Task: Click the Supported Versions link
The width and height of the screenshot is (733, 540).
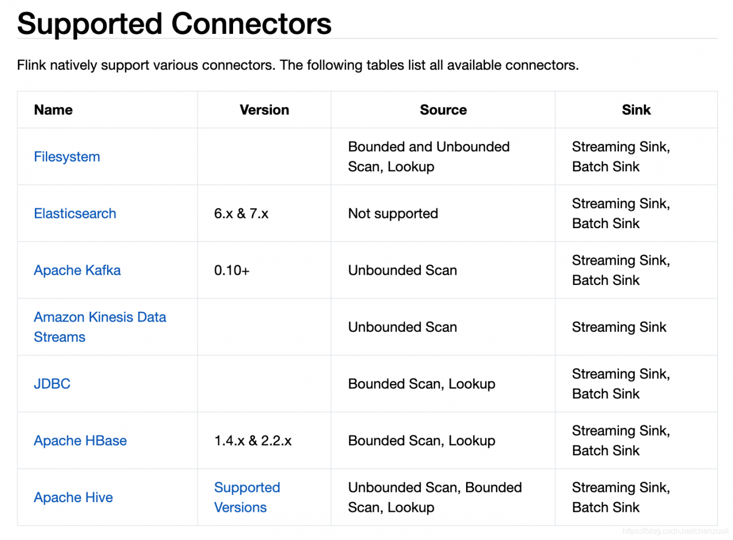Action: pos(247,497)
